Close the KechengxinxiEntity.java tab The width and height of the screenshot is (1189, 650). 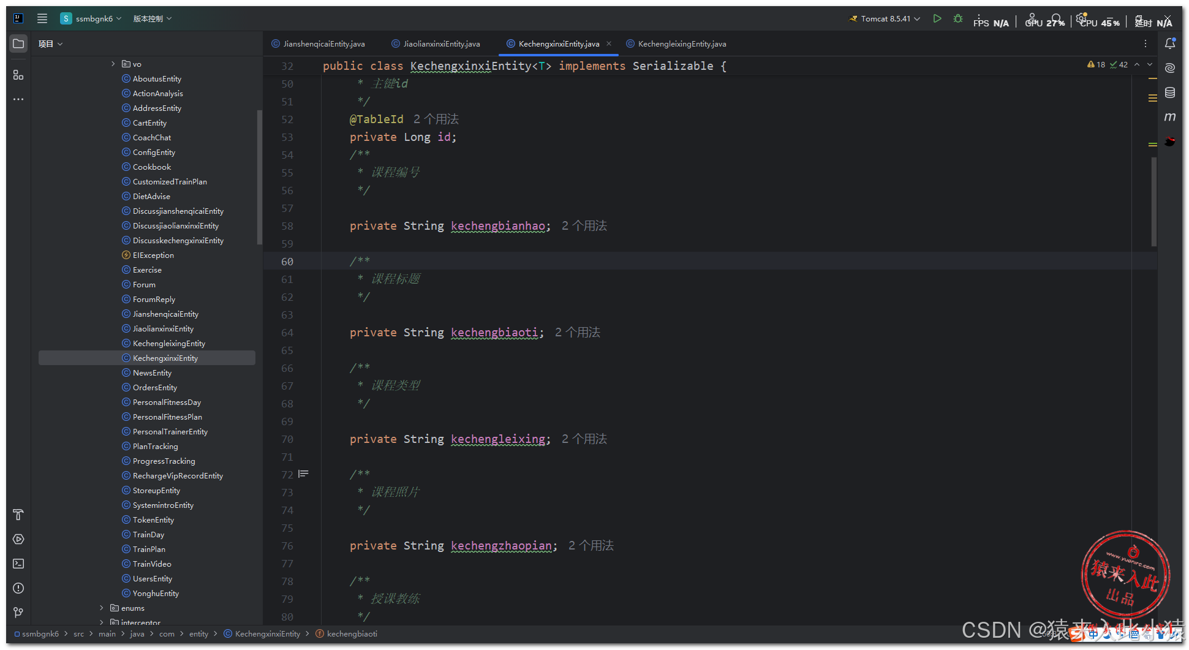coord(609,43)
